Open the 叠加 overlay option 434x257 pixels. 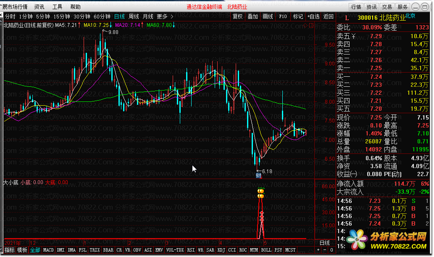(253, 17)
